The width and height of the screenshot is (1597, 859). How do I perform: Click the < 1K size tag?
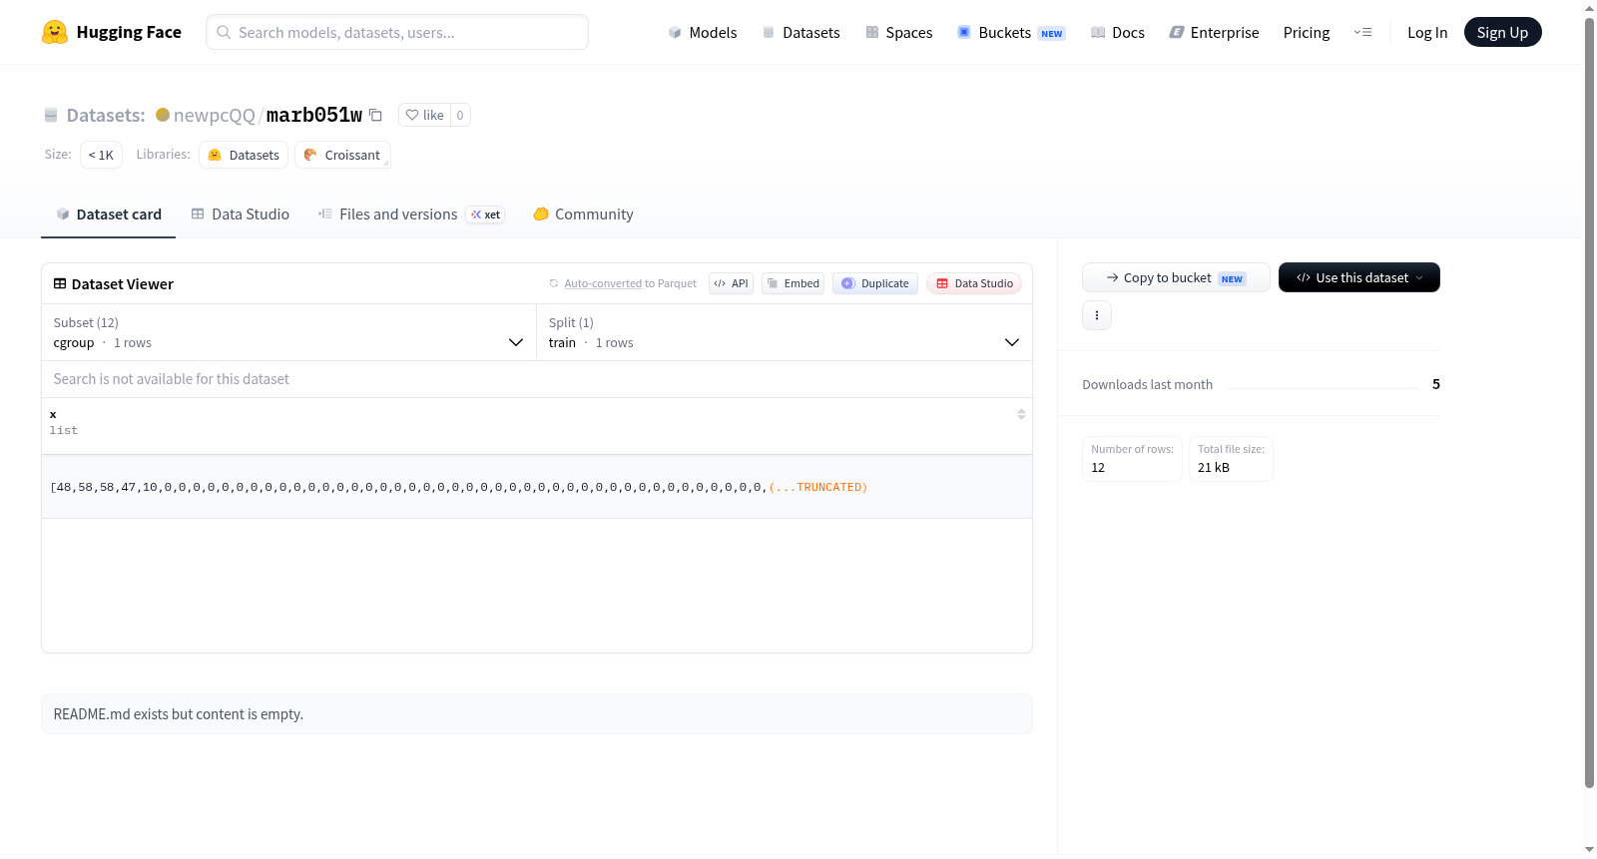[101, 155]
